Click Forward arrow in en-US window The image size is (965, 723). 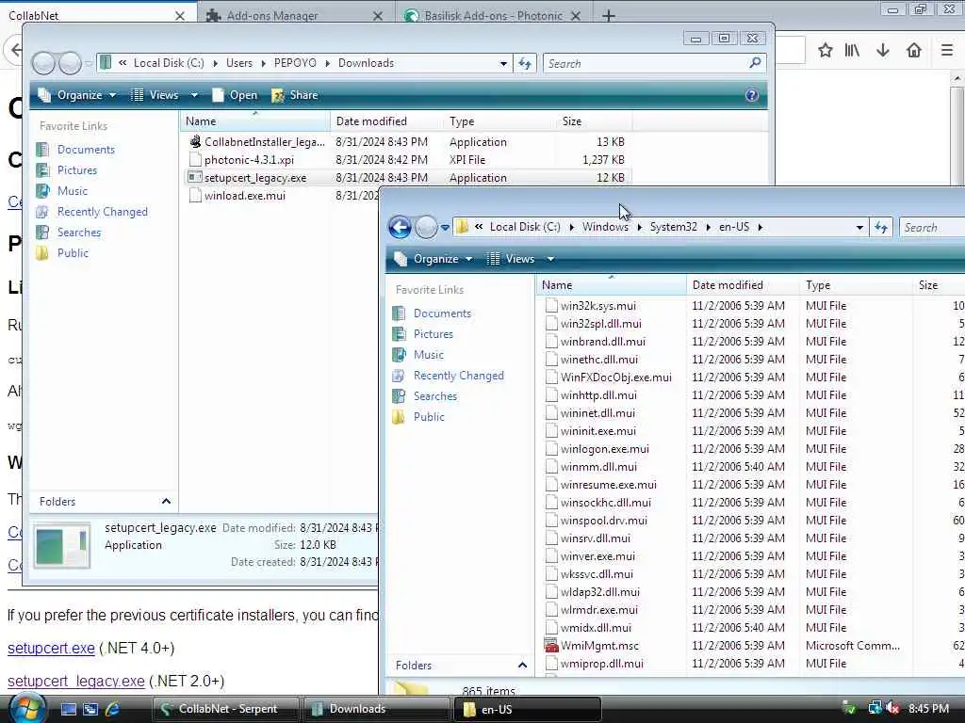tap(426, 227)
